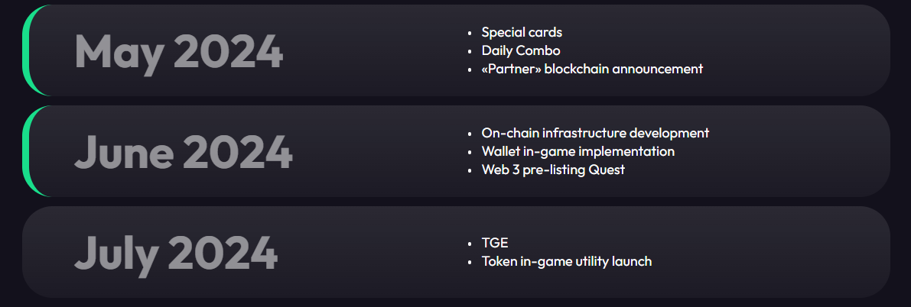Viewport: 911px width, 307px height.
Task: Select the Special cards list item
Action: pos(522,32)
